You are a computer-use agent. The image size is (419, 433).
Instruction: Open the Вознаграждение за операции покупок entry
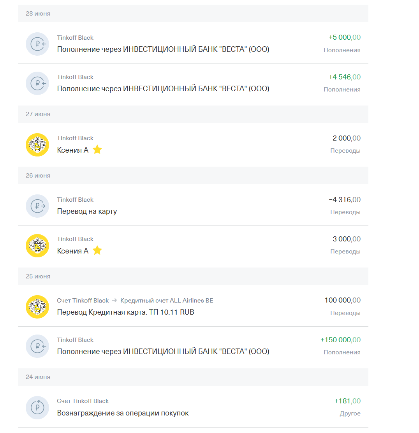click(123, 413)
